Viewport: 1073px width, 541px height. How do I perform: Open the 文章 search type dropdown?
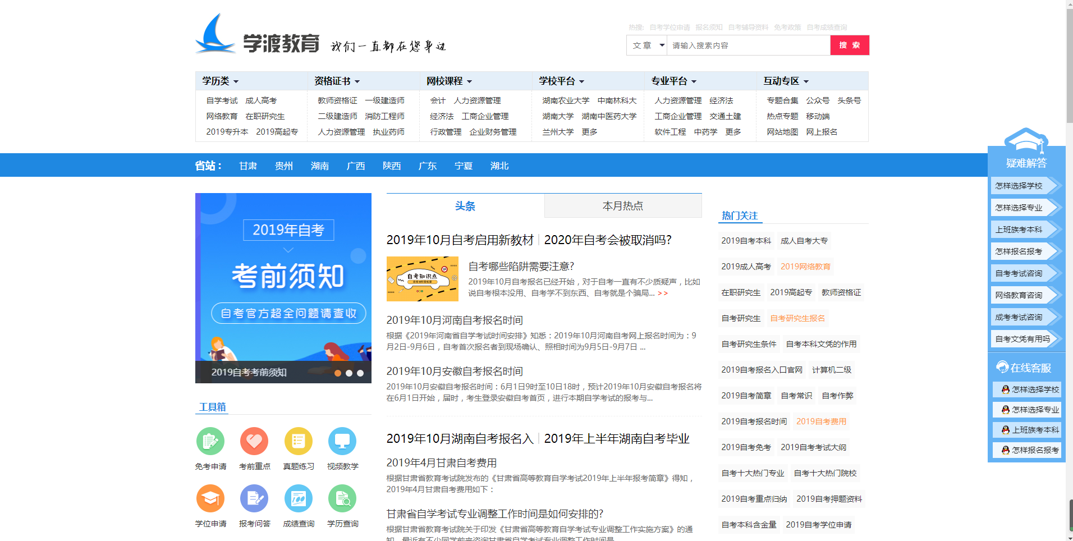647,45
